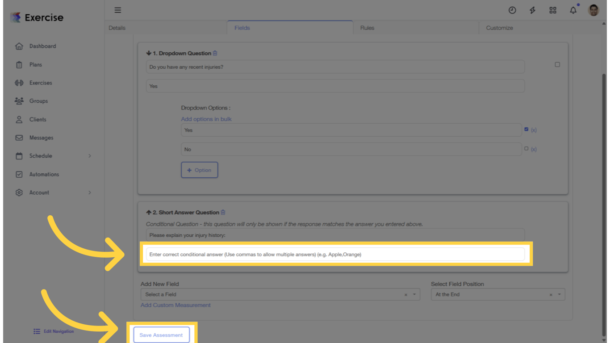Click the lightning quick actions icon
The width and height of the screenshot is (610, 343).
click(533, 10)
